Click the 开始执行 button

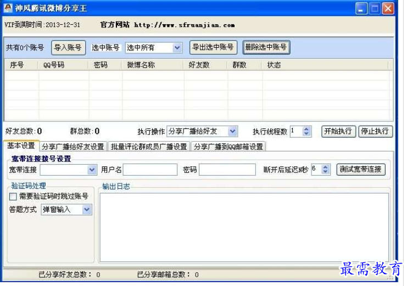[338, 131]
